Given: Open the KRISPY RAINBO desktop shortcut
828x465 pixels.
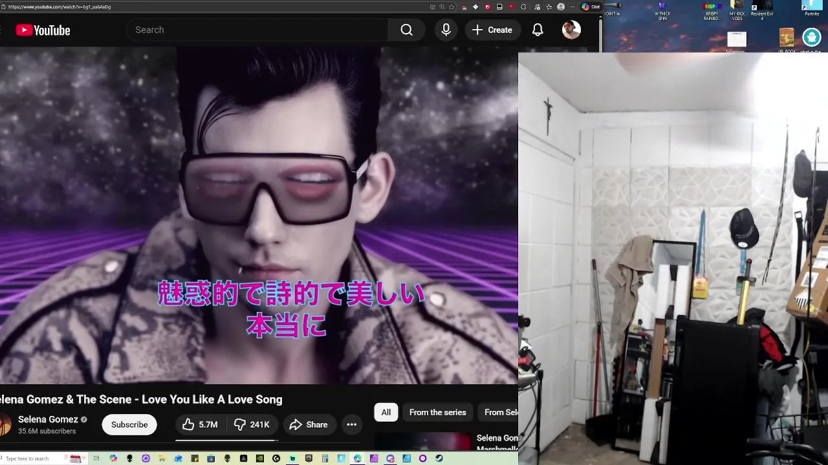Looking at the screenshot, I should [712, 11].
